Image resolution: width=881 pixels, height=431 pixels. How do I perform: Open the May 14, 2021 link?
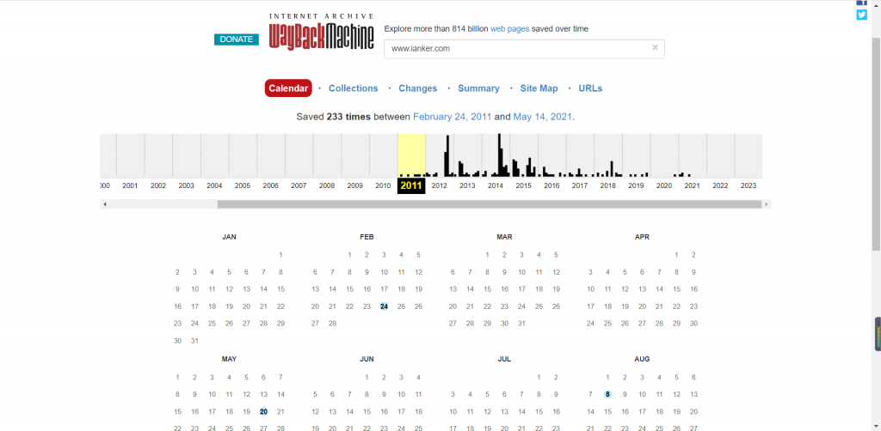pyautogui.click(x=543, y=117)
